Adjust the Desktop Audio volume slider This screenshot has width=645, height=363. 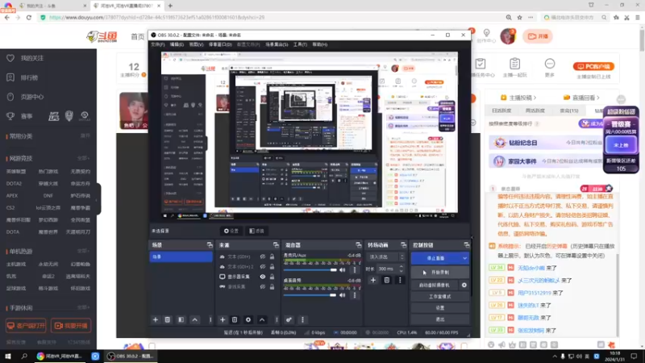pos(310,295)
